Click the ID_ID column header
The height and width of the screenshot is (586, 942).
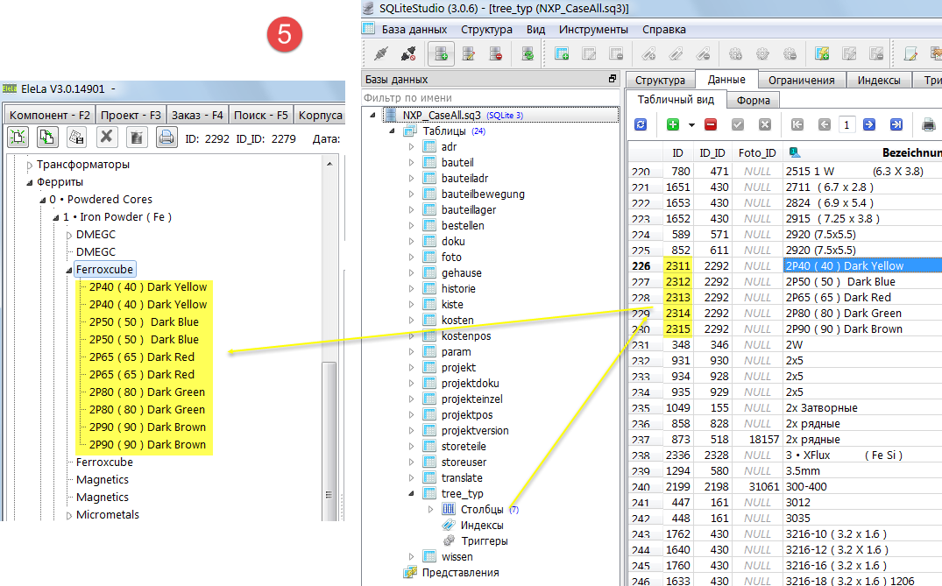(712, 153)
